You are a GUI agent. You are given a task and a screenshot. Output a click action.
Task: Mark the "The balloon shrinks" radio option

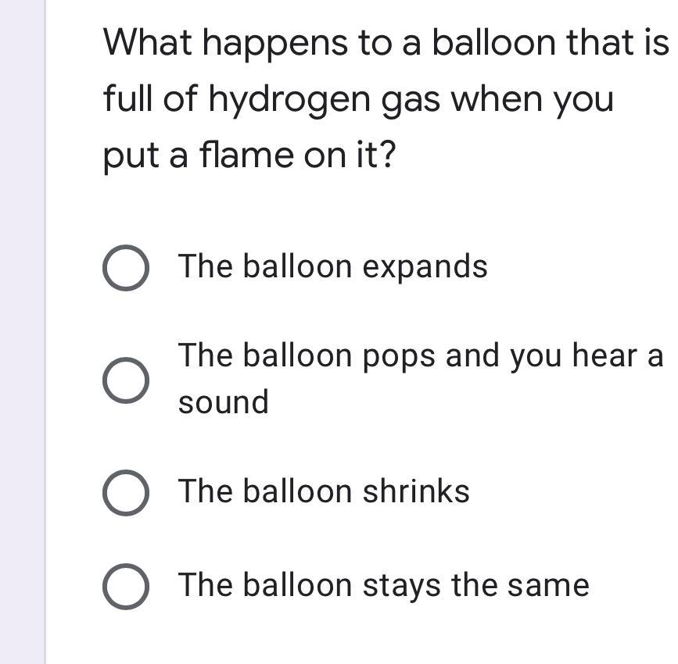[x=126, y=492]
